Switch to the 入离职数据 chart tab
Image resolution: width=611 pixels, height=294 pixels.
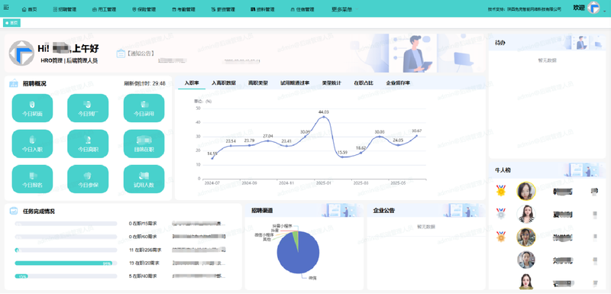tap(224, 83)
